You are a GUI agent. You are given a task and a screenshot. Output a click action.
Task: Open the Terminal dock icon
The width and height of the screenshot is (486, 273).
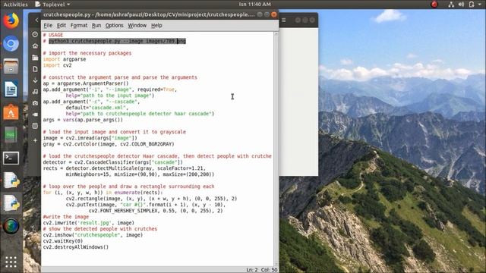pos(11,158)
